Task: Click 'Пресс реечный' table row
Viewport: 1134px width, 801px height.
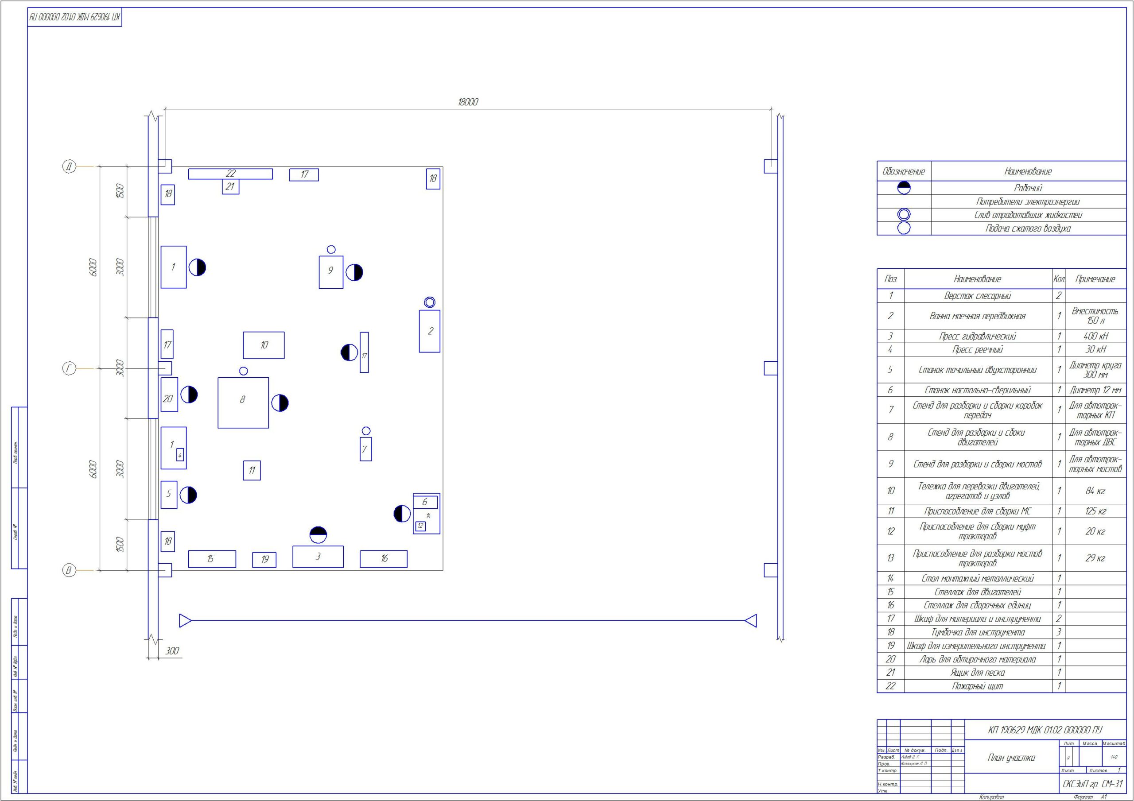Action: [978, 350]
